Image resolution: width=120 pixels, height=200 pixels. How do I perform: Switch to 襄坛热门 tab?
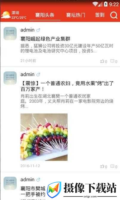click(x=76, y=15)
